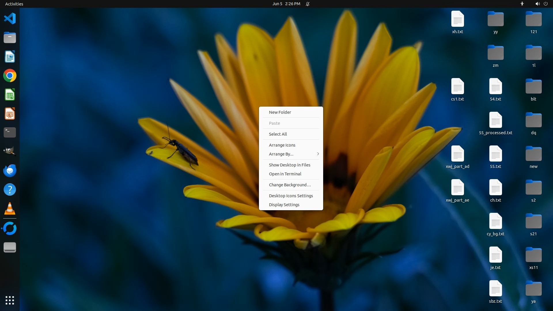Open LibreOffice Impress dock icon
The image size is (553, 311).
pyautogui.click(x=10, y=114)
